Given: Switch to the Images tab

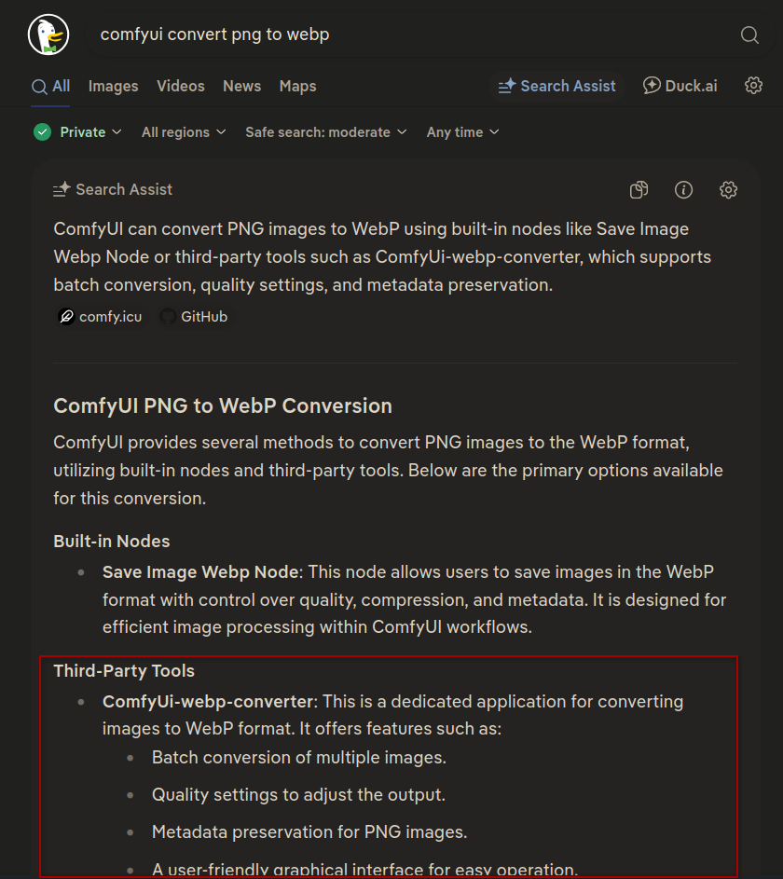Looking at the screenshot, I should pyautogui.click(x=113, y=86).
